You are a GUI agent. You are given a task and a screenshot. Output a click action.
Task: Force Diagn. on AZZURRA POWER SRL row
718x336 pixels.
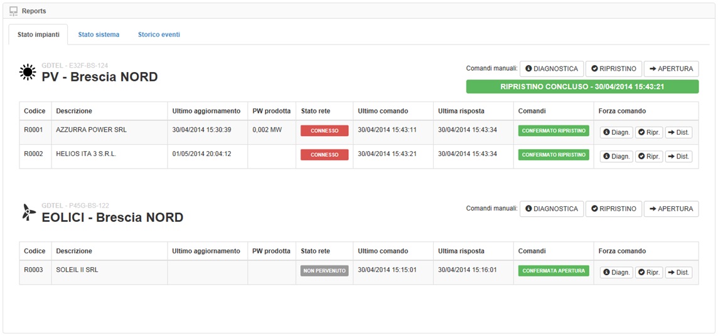(x=616, y=132)
